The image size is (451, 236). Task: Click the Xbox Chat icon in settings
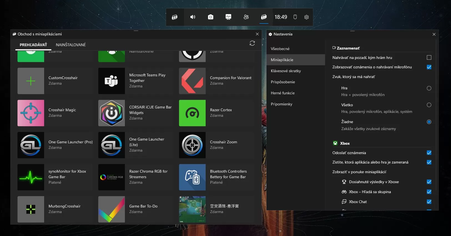(x=344, y=202)
